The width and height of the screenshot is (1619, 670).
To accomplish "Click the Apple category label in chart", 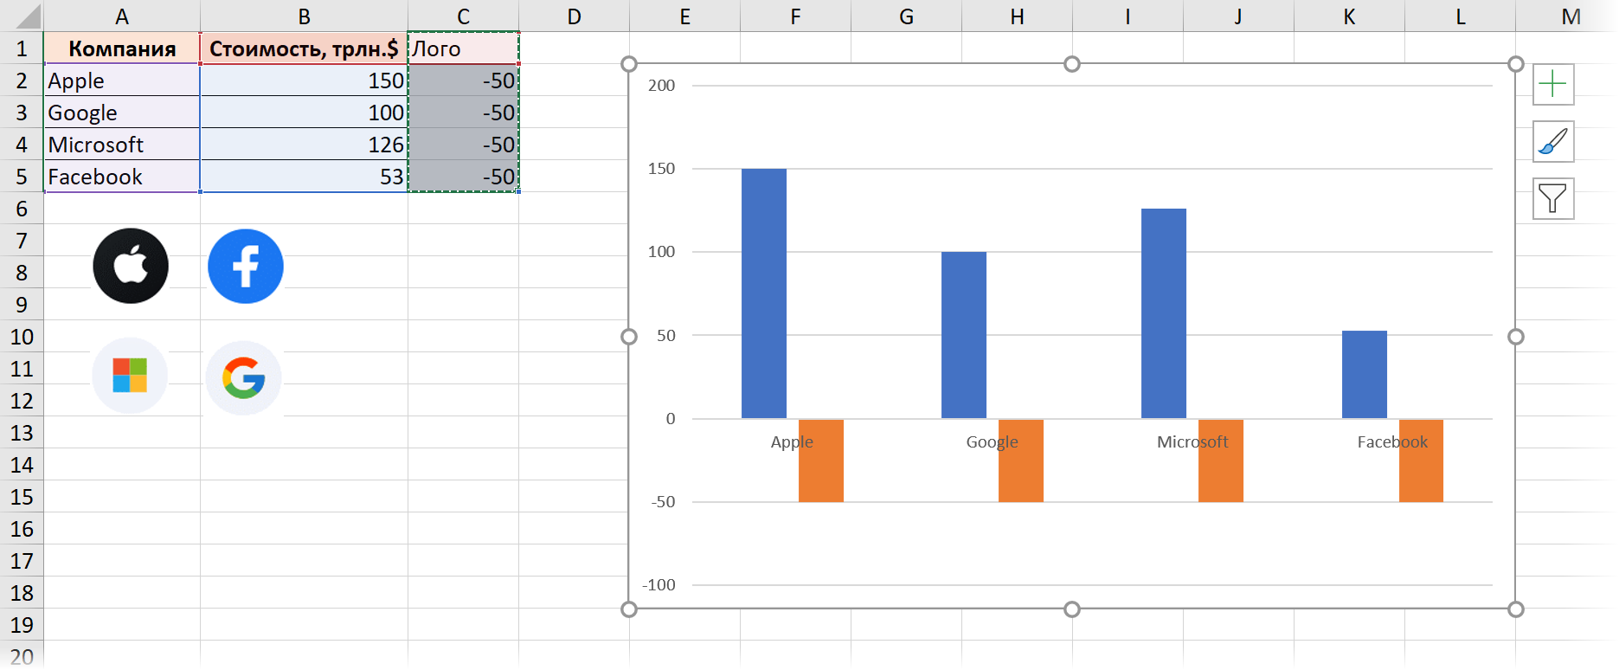I will [x=792, y=441].
